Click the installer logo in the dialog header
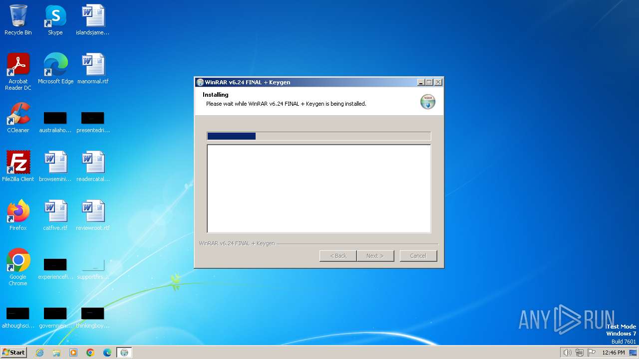The image size is (639, 359). click(427, 101)
